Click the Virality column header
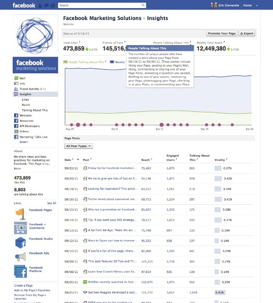 click(x=219, y=160)
